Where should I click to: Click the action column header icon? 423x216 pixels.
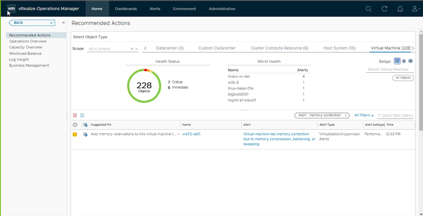click(x=85, y=125)
